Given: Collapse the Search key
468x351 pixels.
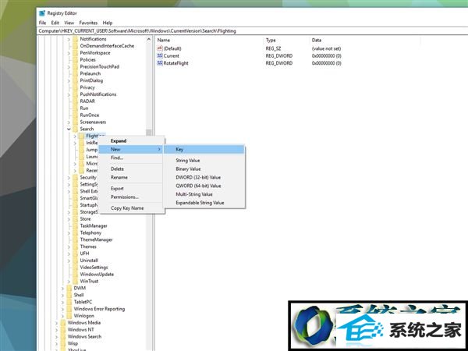Looking at the screenshot, I should pyautogui.click(x=69, y=129).
